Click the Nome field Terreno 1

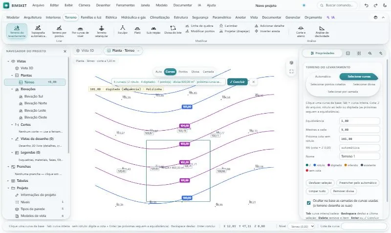click(x=359, y=156)
